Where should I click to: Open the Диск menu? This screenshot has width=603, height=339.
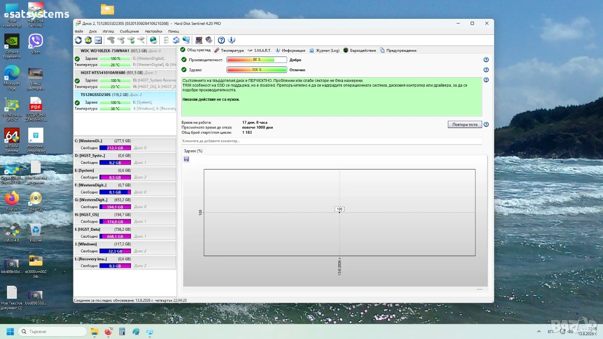tap(93, 32)
